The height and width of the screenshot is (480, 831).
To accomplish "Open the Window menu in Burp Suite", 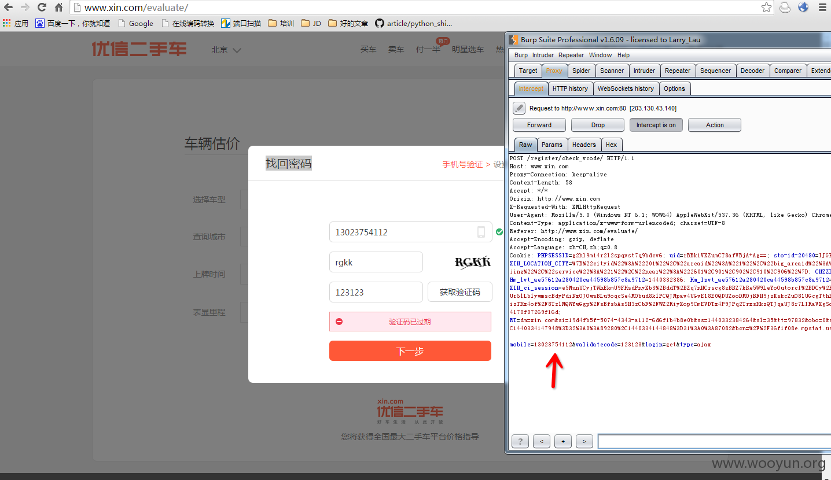I will tap(600, 55).
